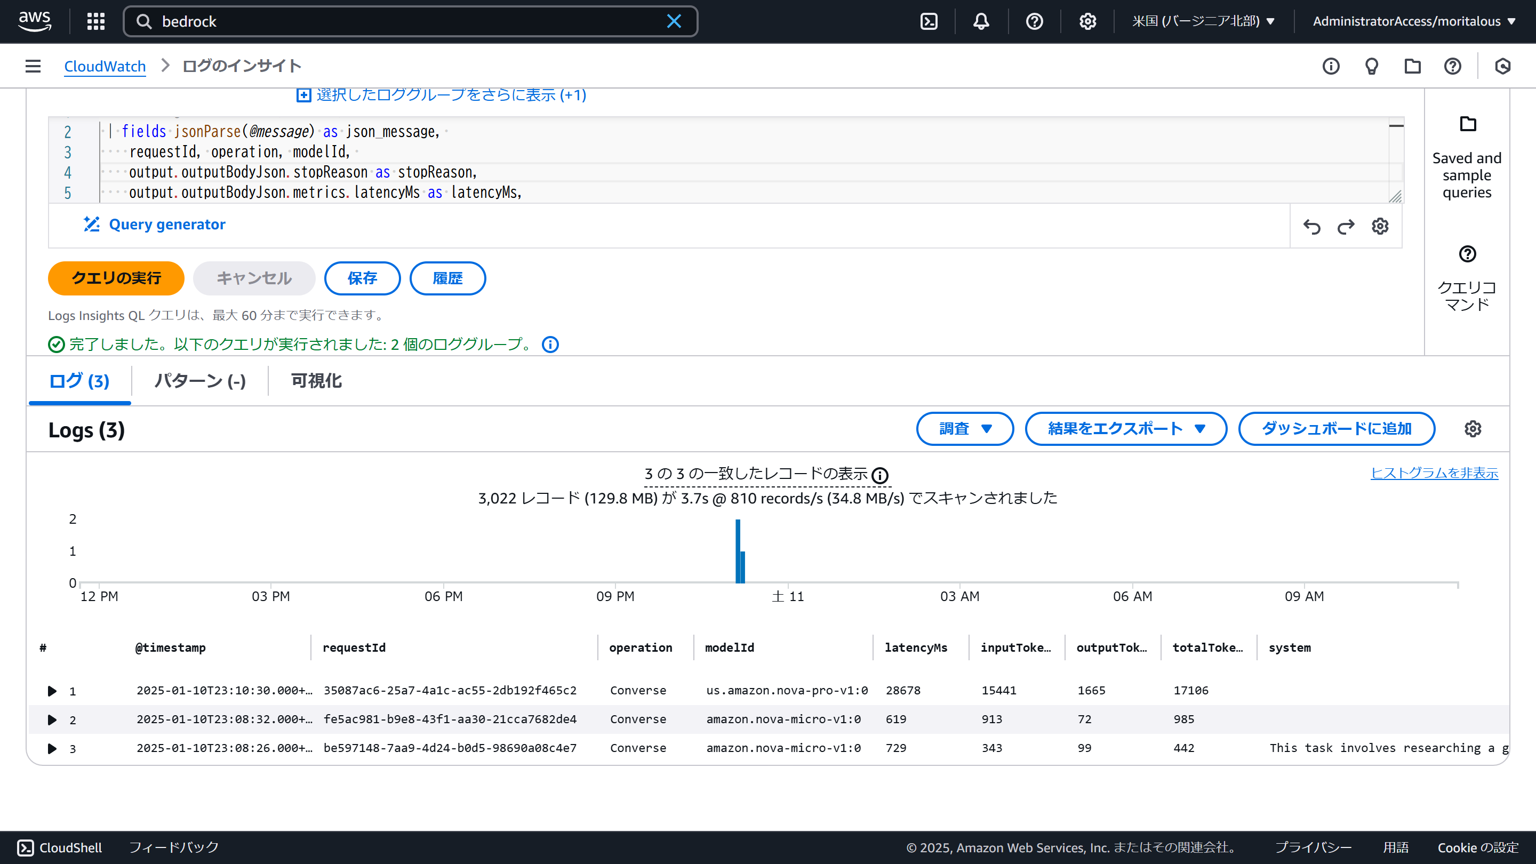Click the redo arrow in query editor
The height and width of the screenshot is (864, 1536).
1346,227
